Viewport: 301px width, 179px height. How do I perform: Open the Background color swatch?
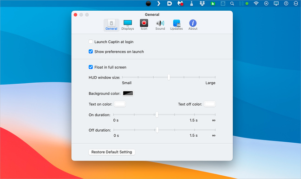[x=128, y=93]
